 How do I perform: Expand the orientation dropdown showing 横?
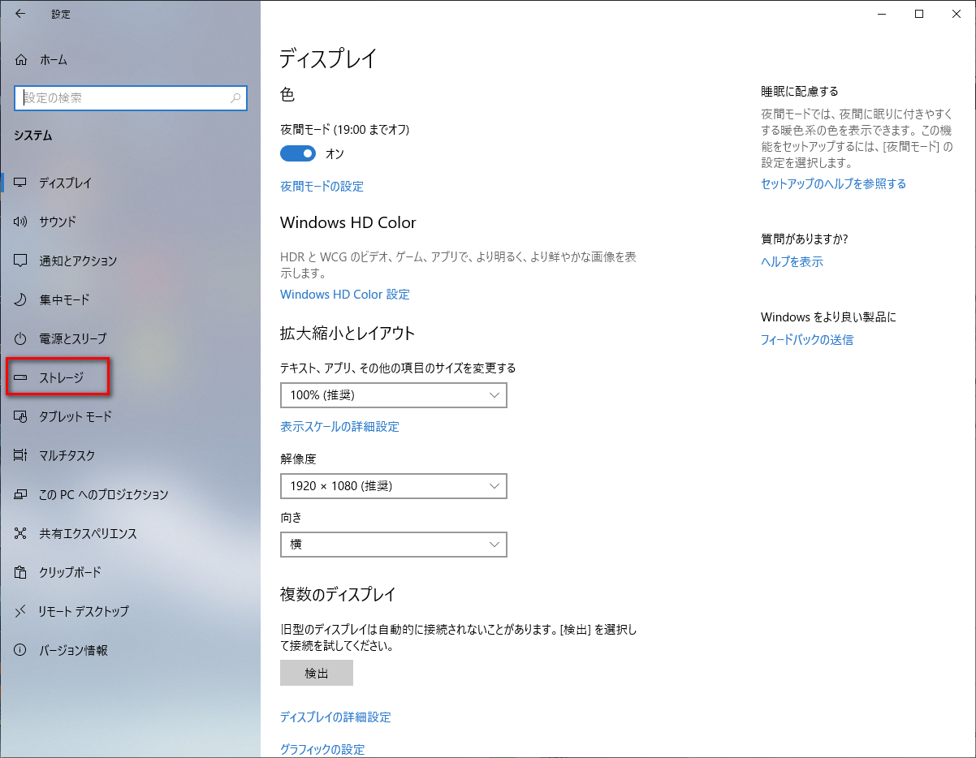[393, 545]
